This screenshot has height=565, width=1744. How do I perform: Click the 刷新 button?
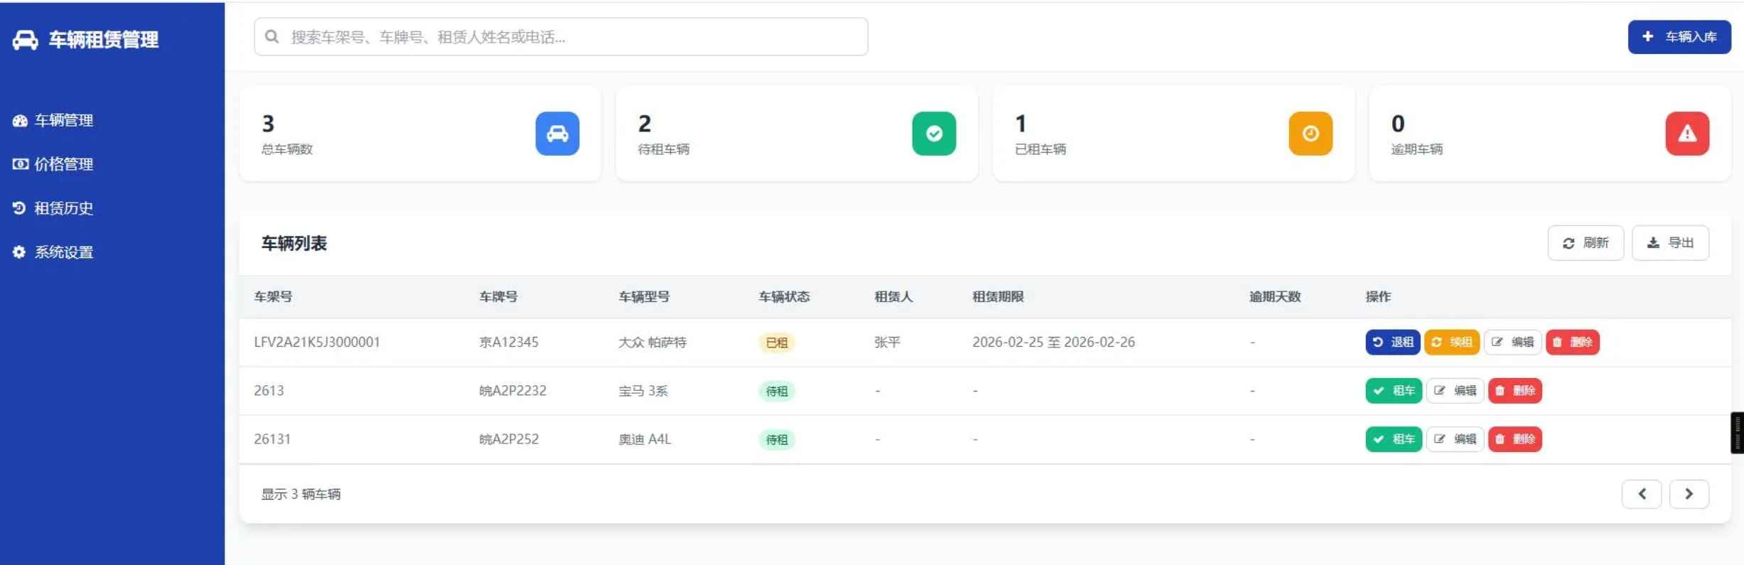1586,243
